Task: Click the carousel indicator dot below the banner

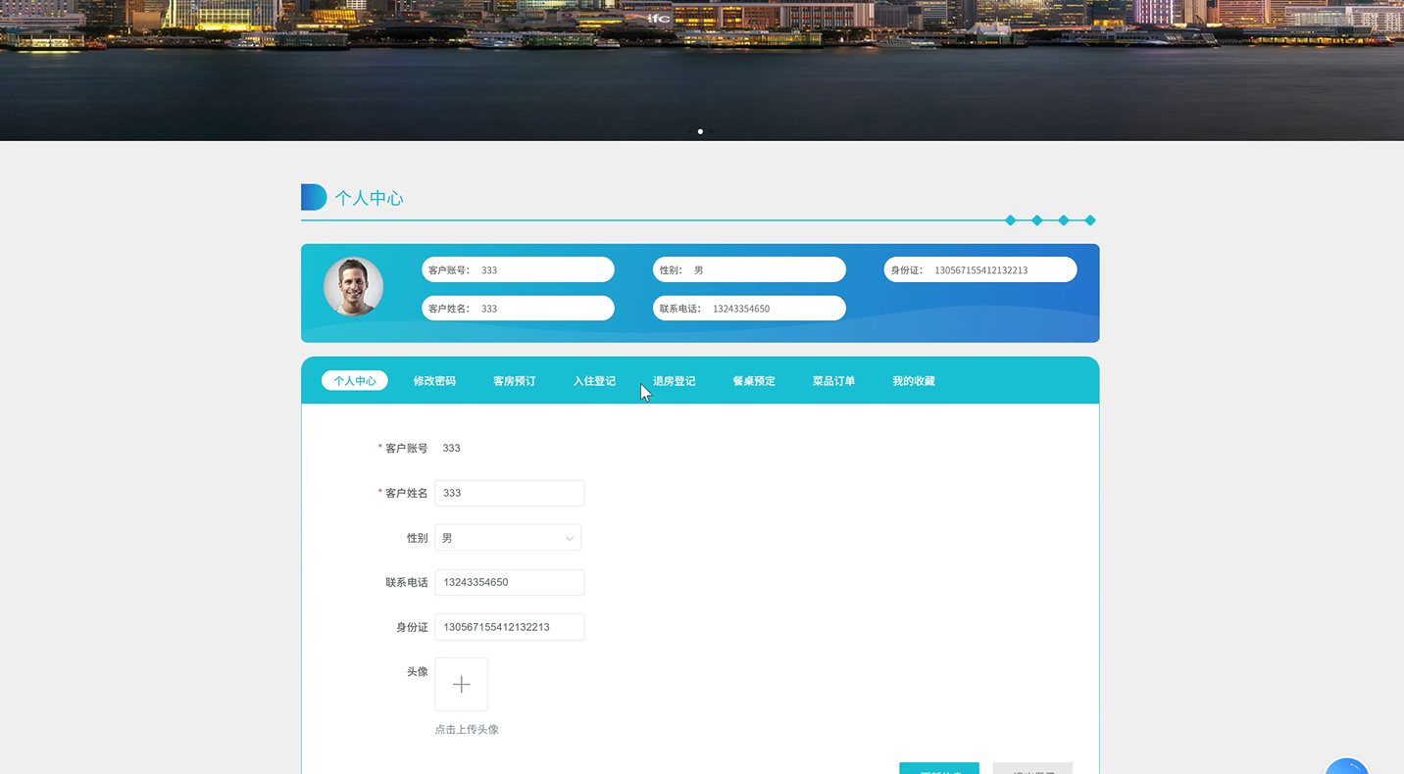Action: coord(700,130)
